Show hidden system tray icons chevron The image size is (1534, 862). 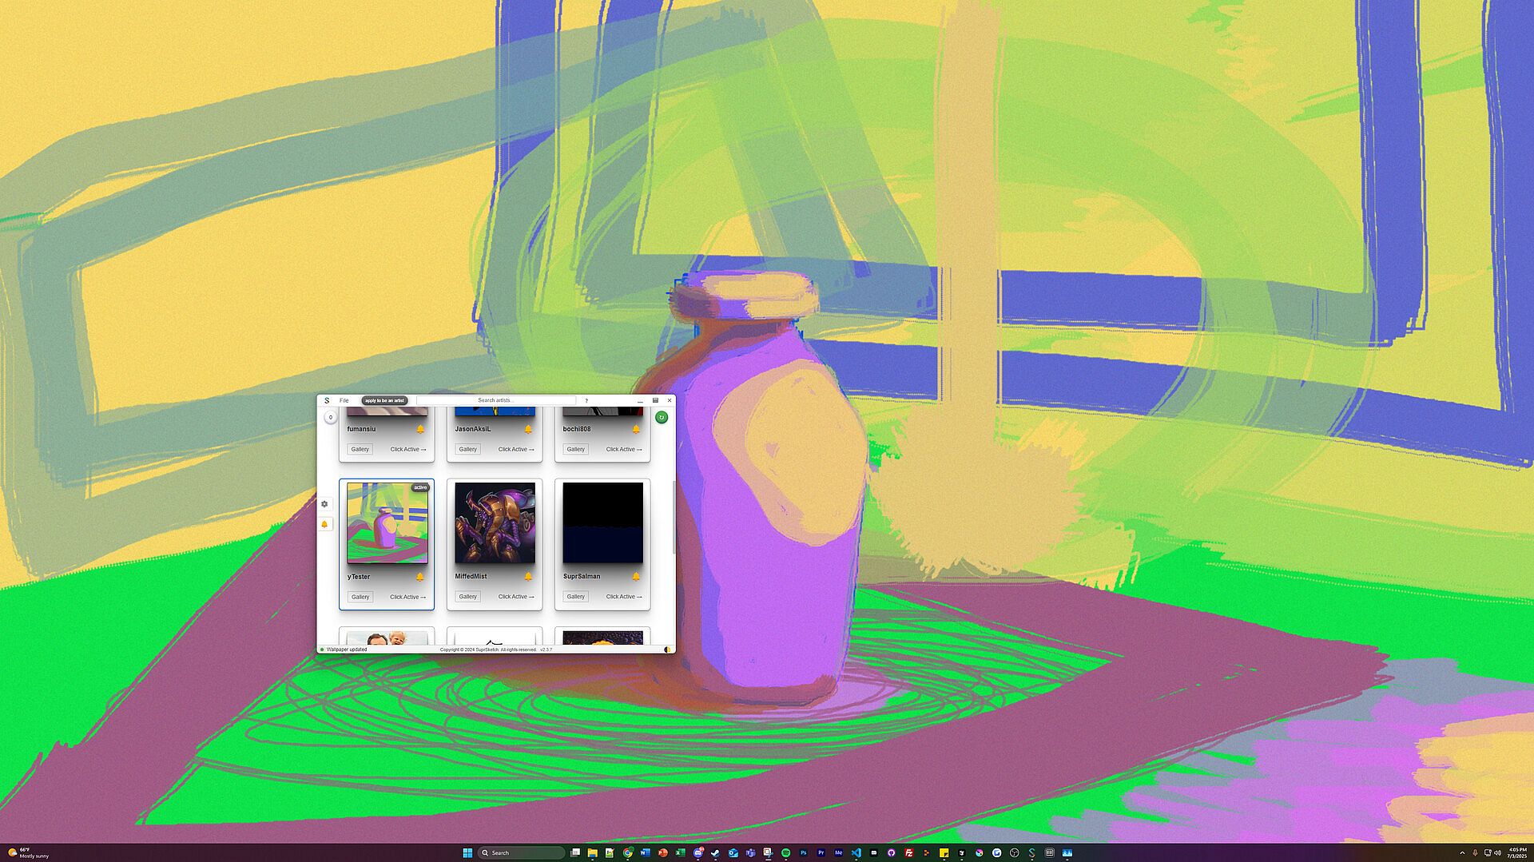coord(1462,852)
